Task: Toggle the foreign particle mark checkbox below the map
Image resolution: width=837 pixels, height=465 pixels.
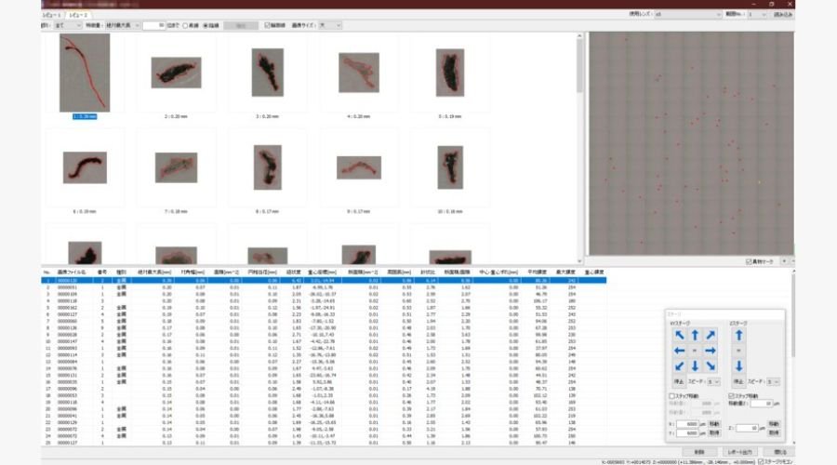Action: pos(749,261)
